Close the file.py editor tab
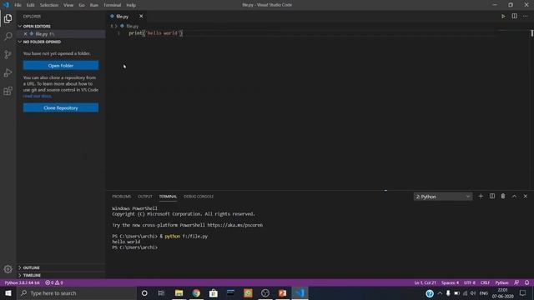534x300 pixels. click(x=141, y=17)
